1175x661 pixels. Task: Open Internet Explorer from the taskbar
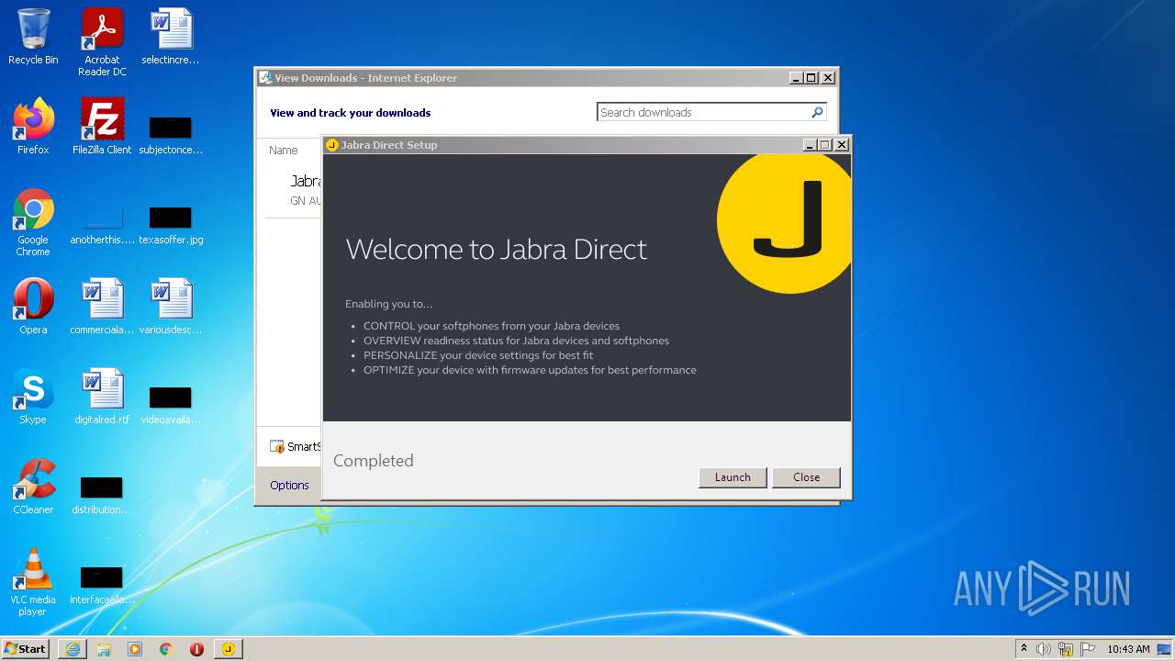tap(73, 649)
